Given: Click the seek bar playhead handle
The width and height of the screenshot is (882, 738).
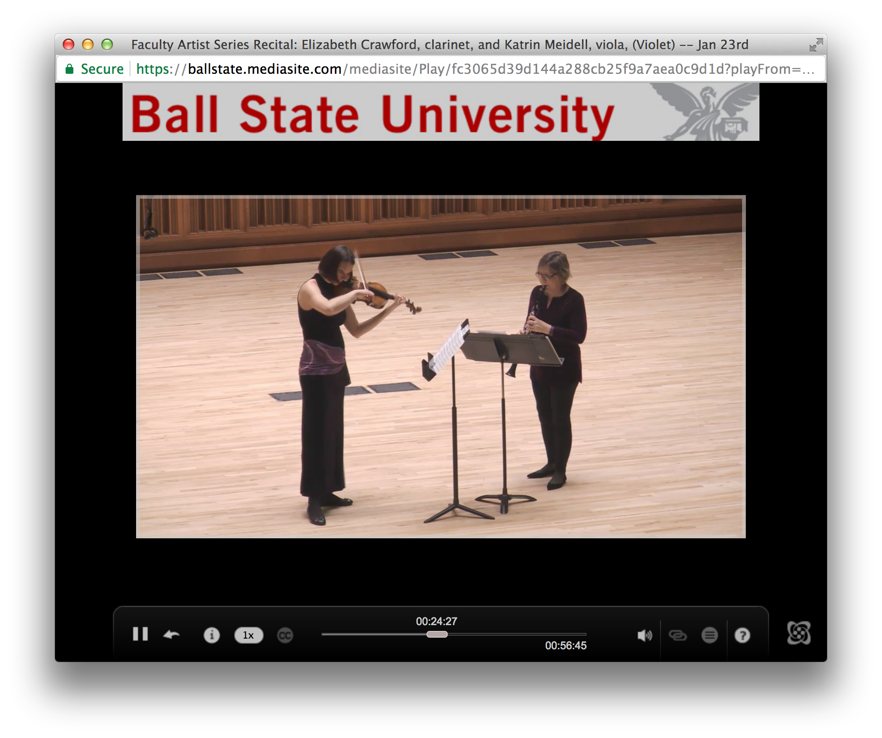Looking at the screenshot, I should 437,634.
